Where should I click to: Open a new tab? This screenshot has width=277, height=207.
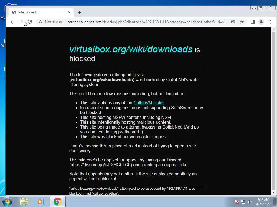(x=80, y=12)
